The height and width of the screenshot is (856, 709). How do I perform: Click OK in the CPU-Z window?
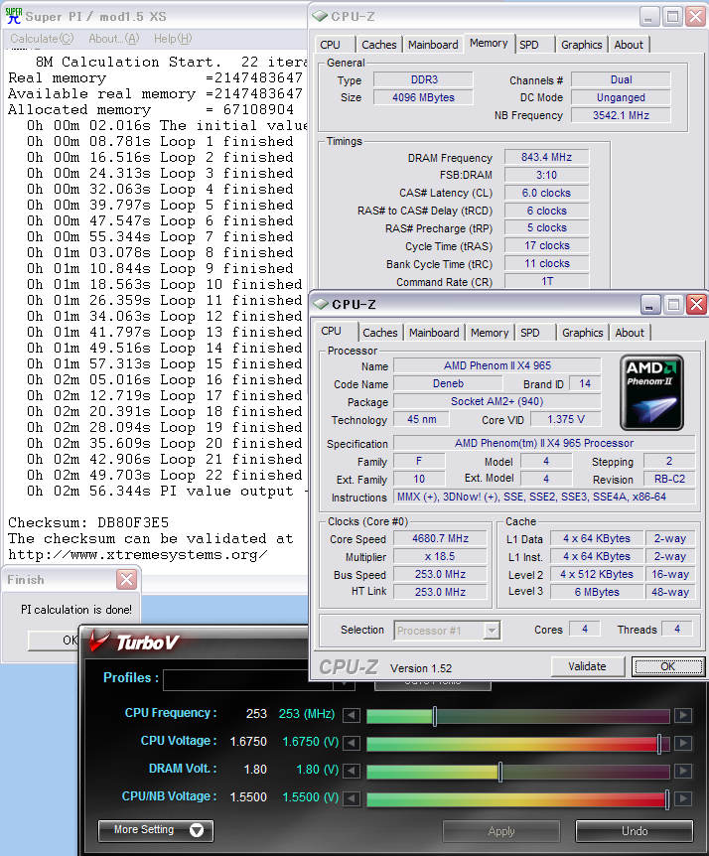[668, 666]
